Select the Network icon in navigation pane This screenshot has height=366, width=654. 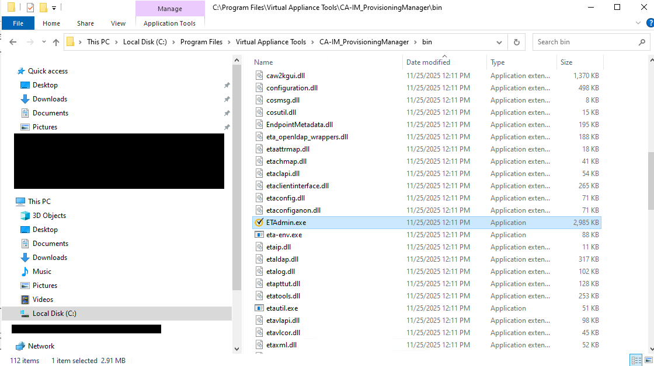[20, 346]
